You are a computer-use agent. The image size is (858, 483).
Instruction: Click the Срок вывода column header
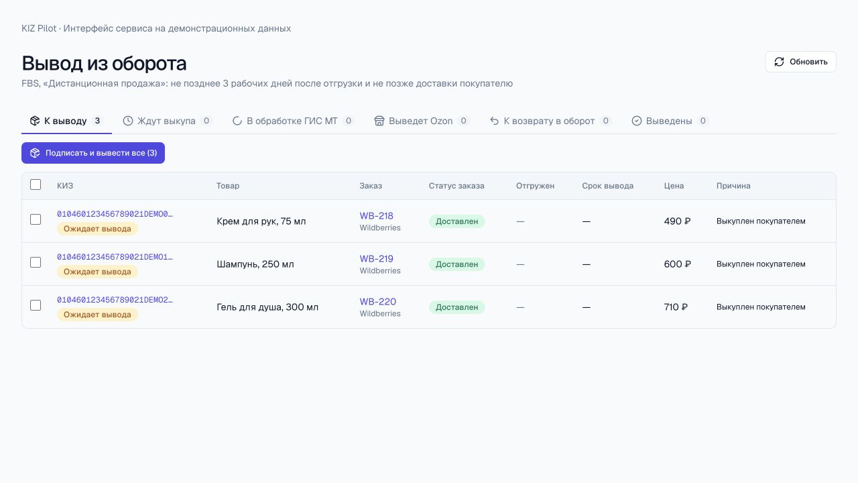pyautogui.click(x=607, y=186)
